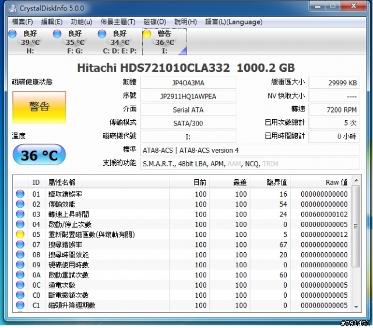The image size is (373, 328).
Task: Click the status icon of attribute 0A 啟動重試次數
Action: [x=20, y=275]
